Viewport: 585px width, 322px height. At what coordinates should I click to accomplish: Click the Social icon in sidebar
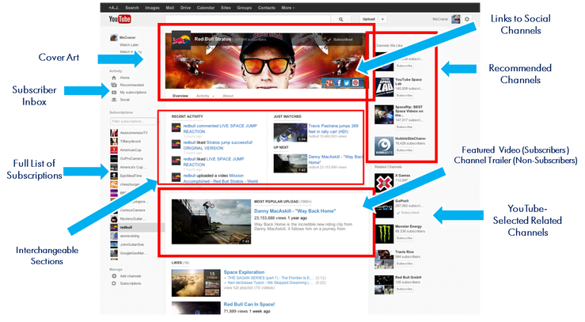[x=114, y=100]
